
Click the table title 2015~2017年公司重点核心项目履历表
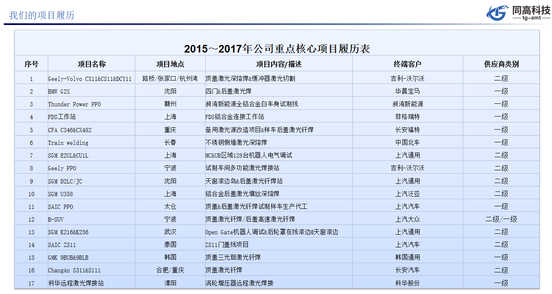[277, 49]
